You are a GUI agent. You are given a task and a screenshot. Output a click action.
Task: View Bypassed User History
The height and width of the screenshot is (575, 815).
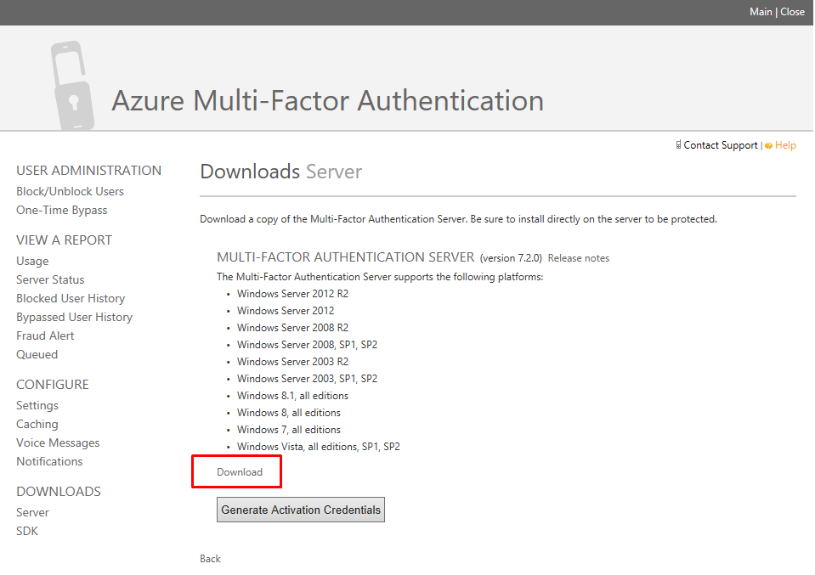coord(74,317)
